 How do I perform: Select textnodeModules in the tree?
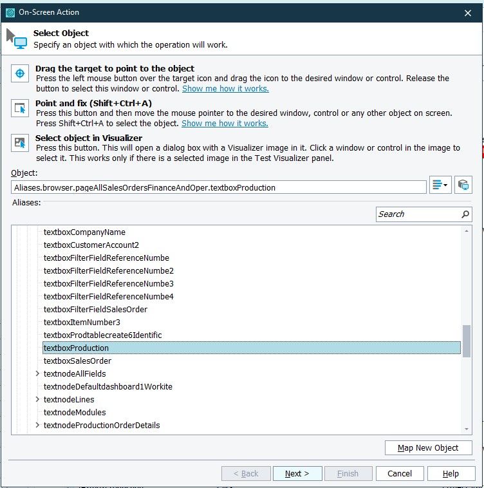coord(75,413)
